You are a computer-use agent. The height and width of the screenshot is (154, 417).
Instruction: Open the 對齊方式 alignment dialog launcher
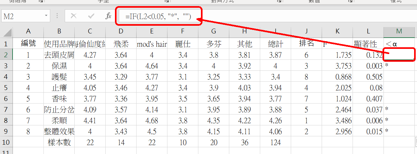tap(280, 1)
